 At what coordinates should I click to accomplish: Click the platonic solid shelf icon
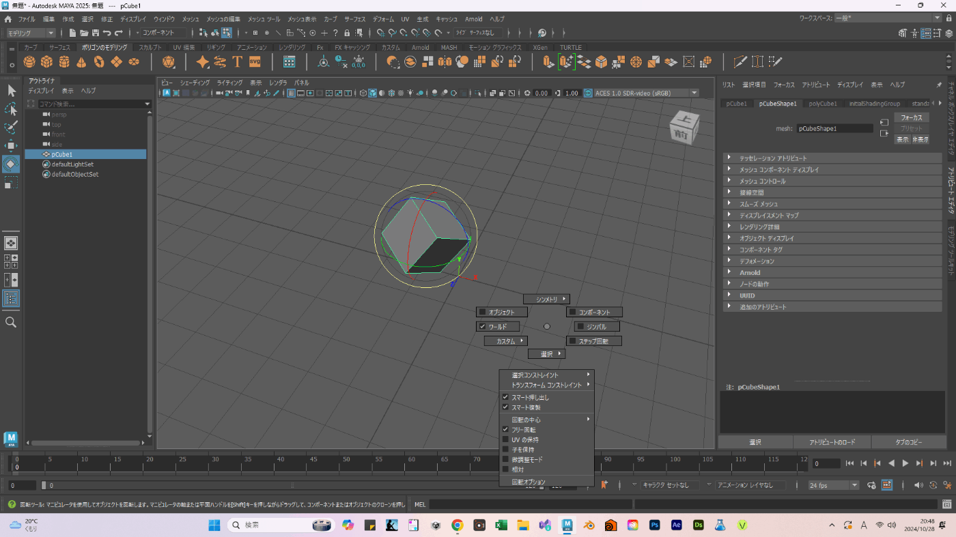[x=169, y=62]
